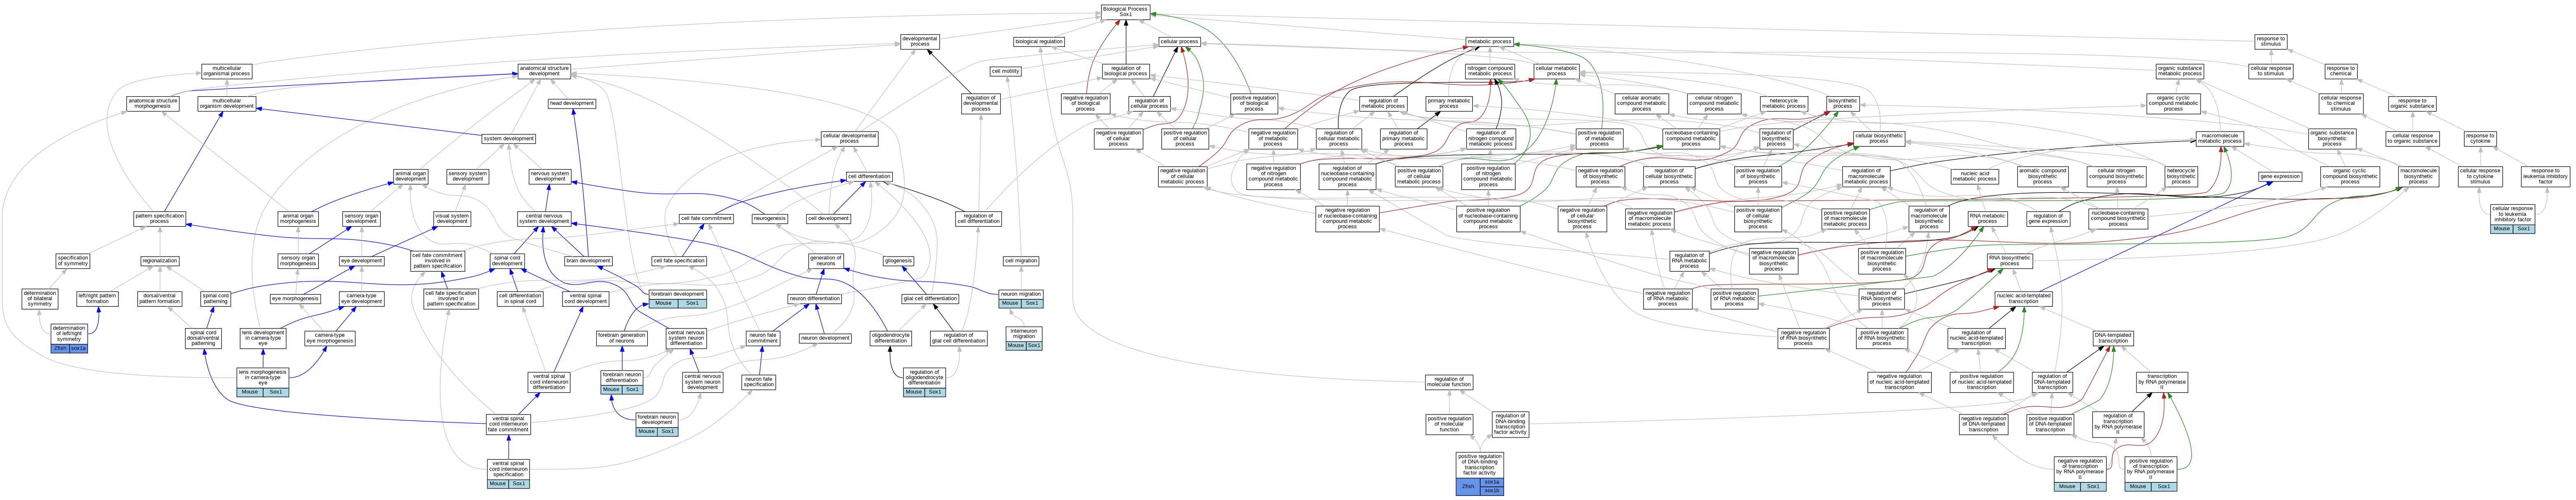Click the 'eye development' node
Image resolution: width=2576 pixels, height=500 pixels.
[x=361, y=261]
